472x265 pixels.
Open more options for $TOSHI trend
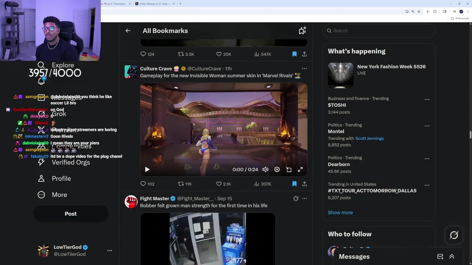[427, 99]
